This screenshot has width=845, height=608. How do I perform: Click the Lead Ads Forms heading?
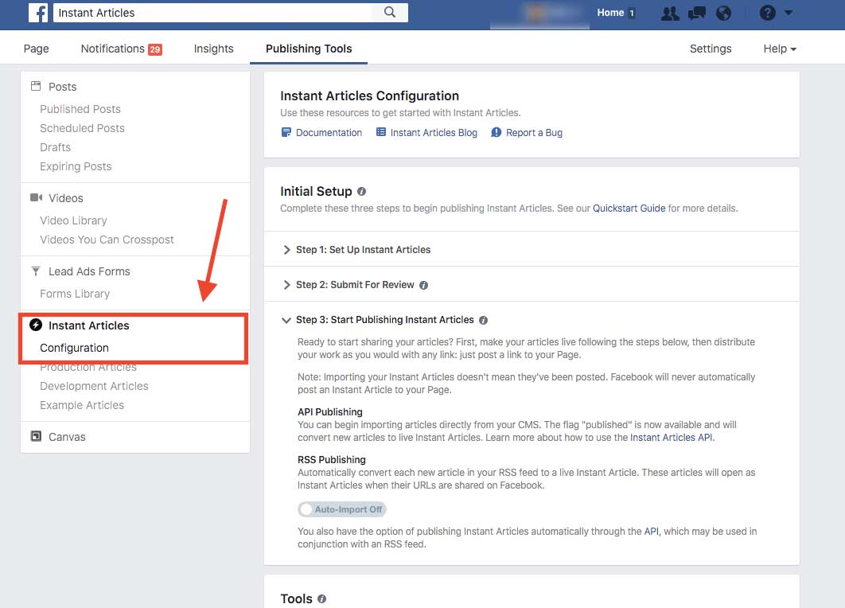(x=89, y=271)
